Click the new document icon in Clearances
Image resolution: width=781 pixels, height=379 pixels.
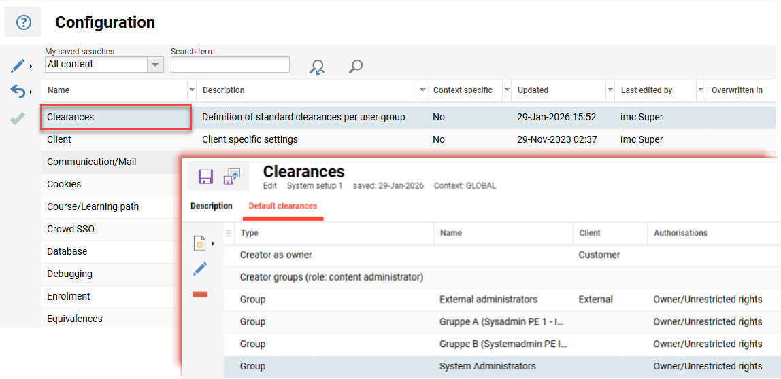[x=200, y=244]
